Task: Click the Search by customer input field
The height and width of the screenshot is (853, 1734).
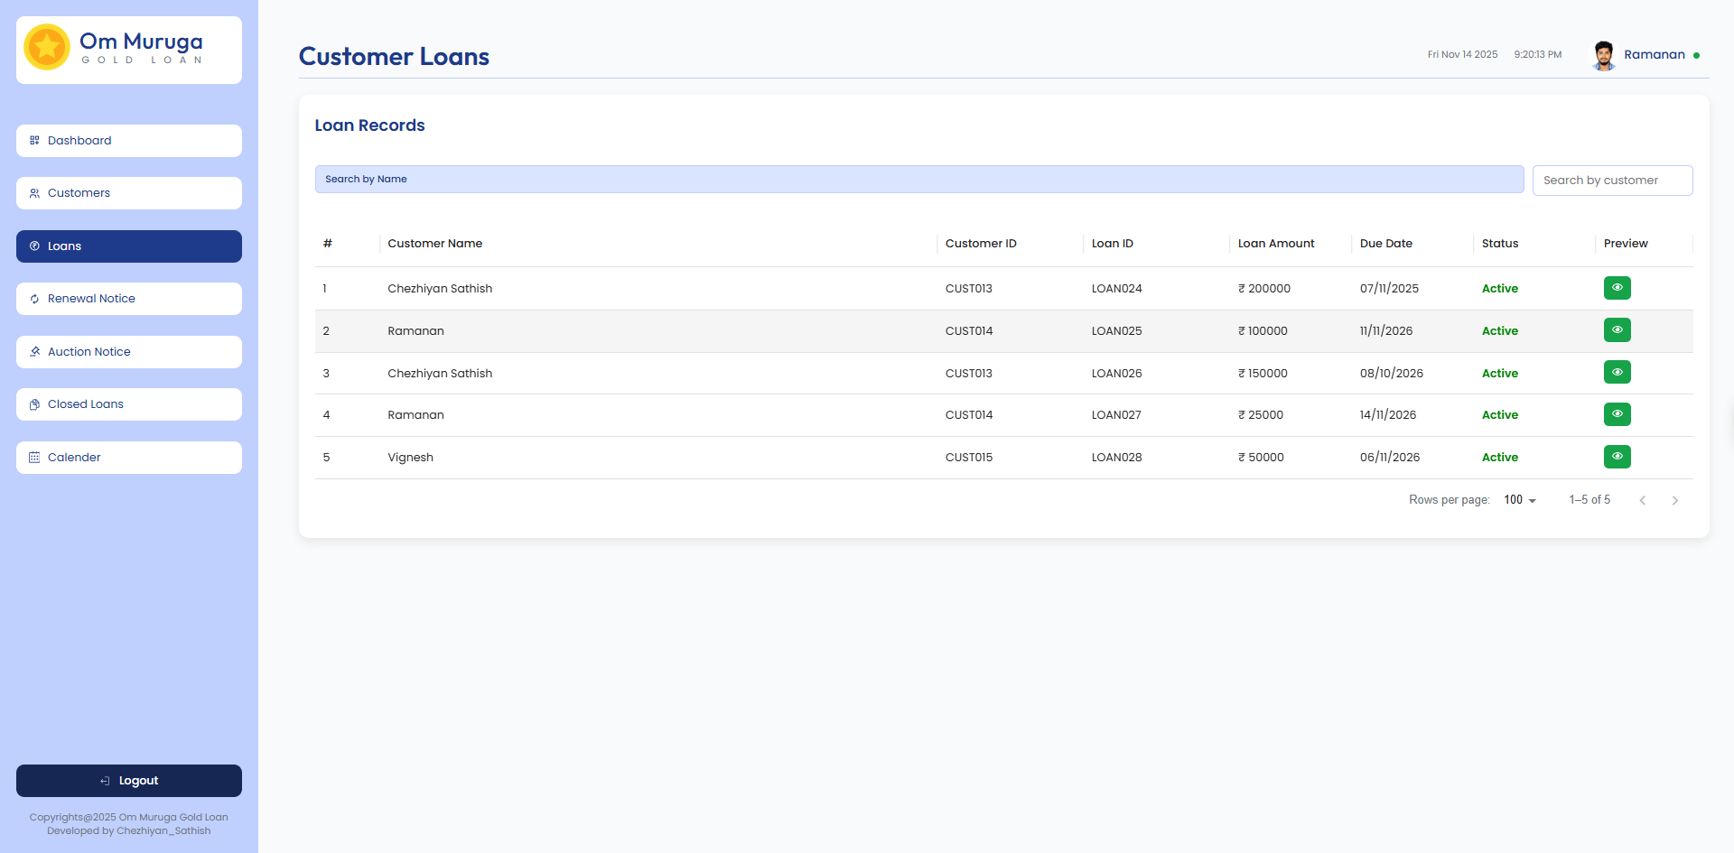Action: pyautogui.click(x=1611, y=181)
